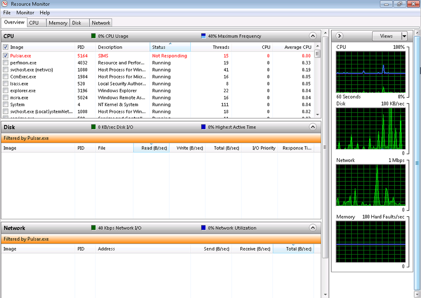Screen dimensions: 421x298
Task: Click the blue Network Utilization indicator square
Action: pos(203,228)
